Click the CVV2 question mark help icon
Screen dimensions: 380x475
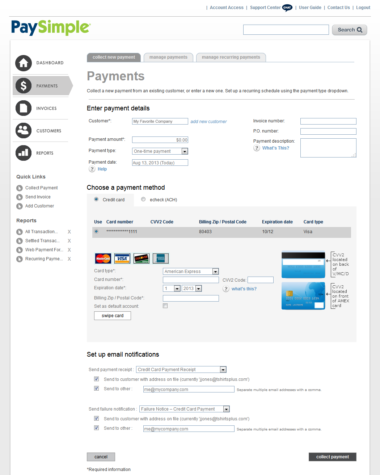(x=226, y=289)
